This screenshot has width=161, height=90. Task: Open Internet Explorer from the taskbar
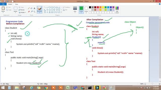tap(31, 88)
